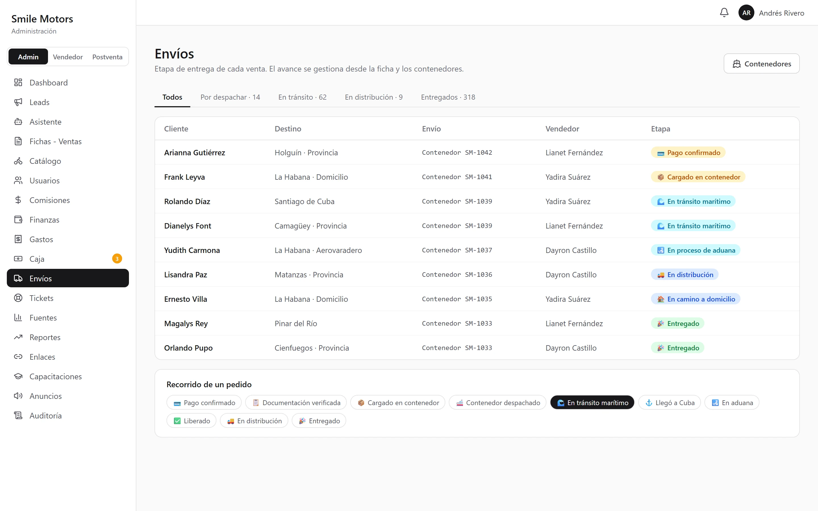
Task: Select the Todos tab
Action: coord(172,97)
